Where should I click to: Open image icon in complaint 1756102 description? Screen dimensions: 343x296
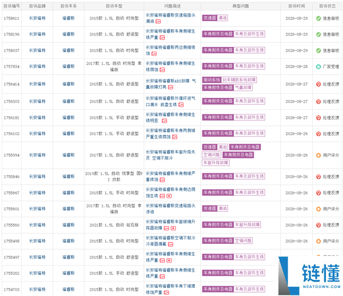click(174, 137)
